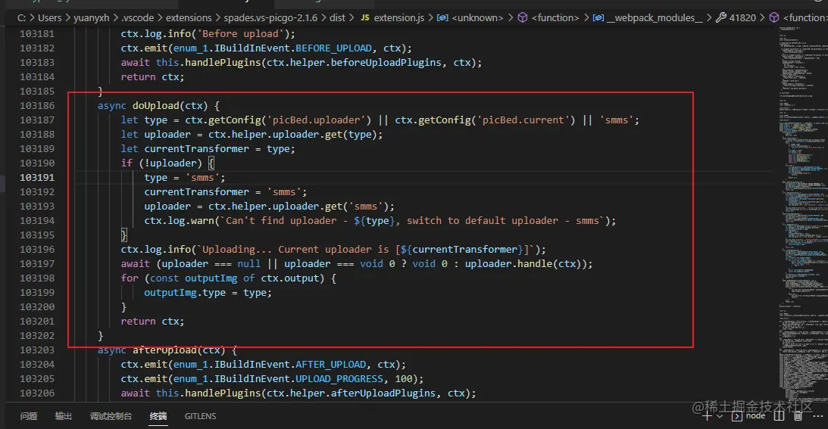Viewport: 828px width, 429px height.
Task: Click line number 103186
Action: pos(37,105)
